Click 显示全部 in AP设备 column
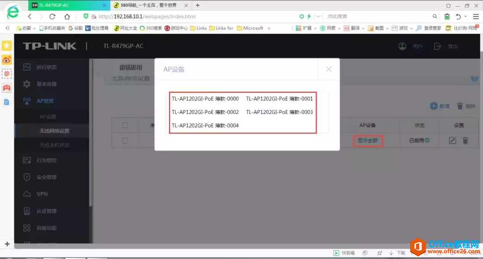 click(x=368, y=141)
